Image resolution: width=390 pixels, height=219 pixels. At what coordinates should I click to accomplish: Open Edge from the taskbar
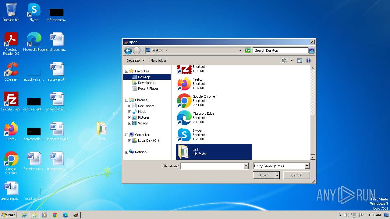coord(66,215)
